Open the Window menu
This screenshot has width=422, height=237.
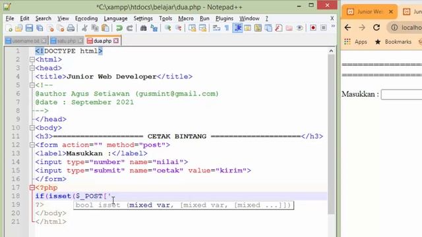point(249,18)
